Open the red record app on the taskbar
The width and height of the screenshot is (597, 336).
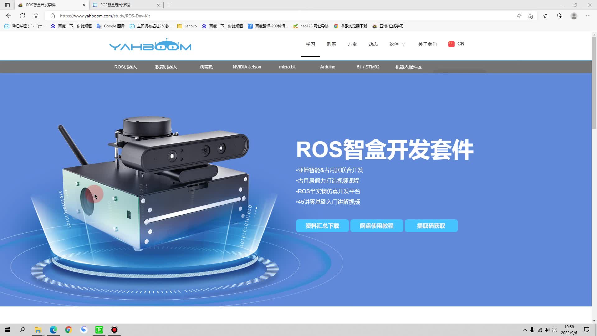(114, 330)
